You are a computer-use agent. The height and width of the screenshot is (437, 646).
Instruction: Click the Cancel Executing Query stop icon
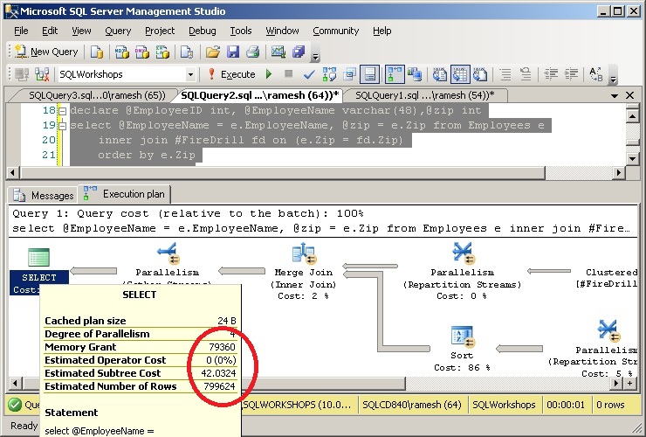pyautogui.click(x=288, y=74)
